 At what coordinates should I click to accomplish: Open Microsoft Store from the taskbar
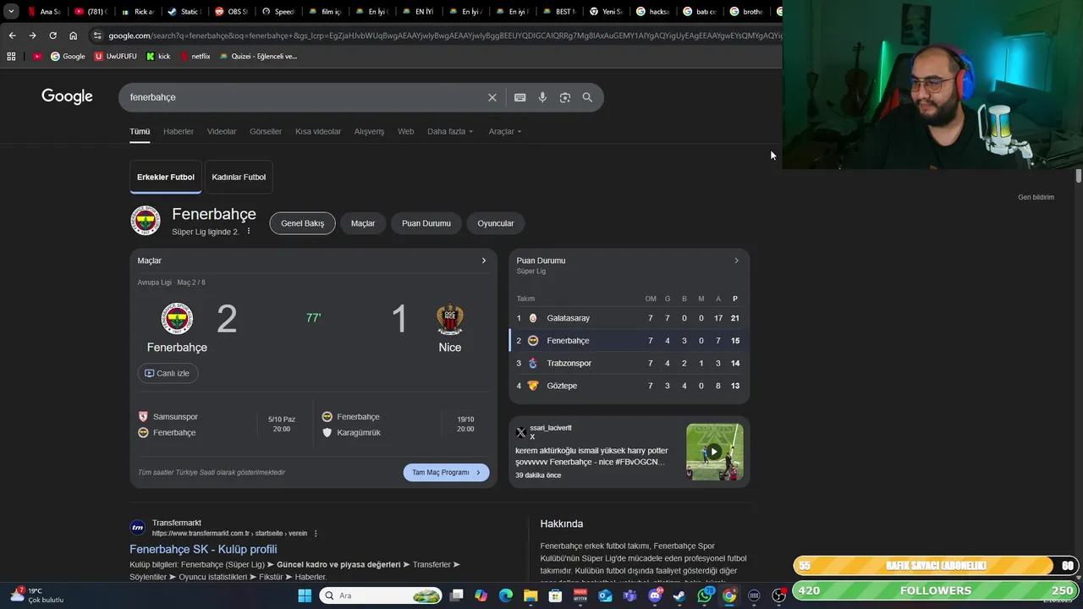(555, 595)
